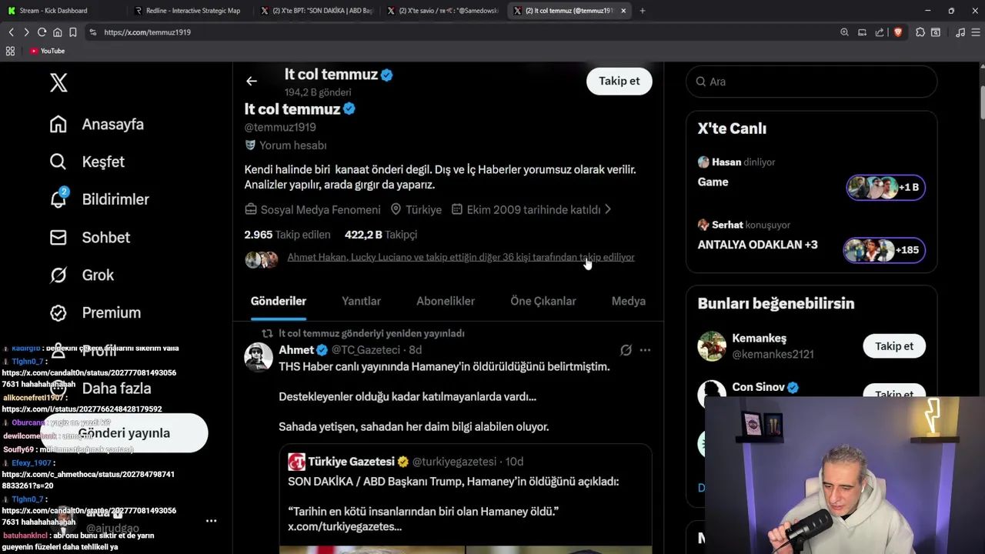This screenshot has width=985, height=554.
Task: Click the browser home icon
Action: click(57, 32)
